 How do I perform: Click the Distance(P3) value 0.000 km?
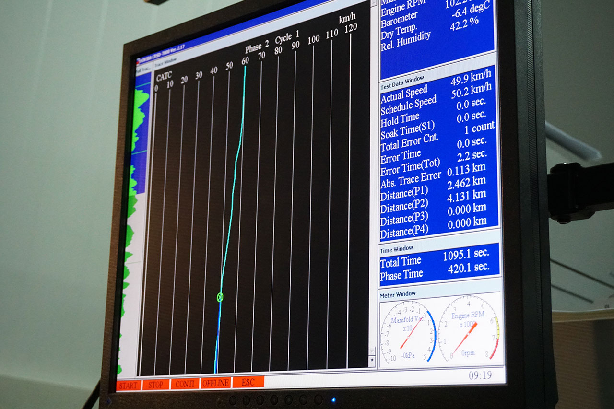pos(467,210)
